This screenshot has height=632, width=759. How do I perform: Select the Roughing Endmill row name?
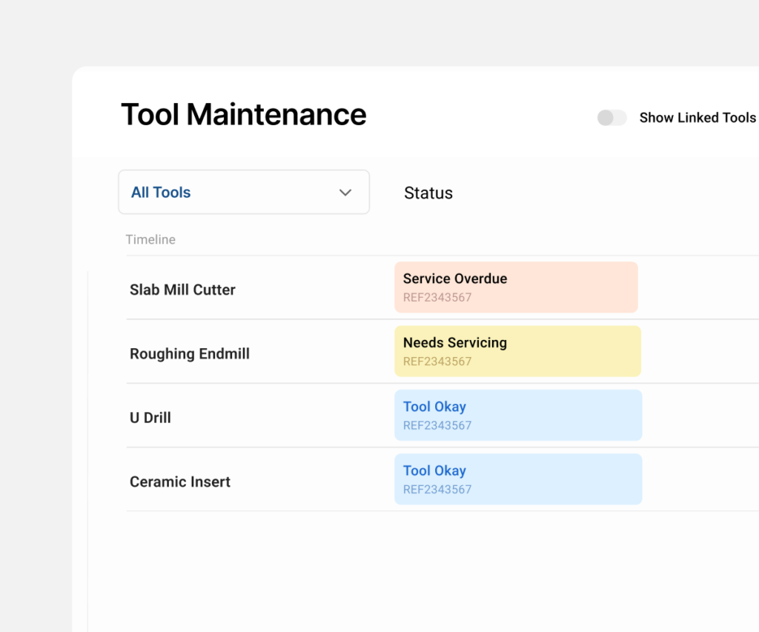pos(190,353)
